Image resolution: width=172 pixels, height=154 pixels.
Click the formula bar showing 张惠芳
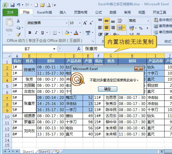(x=127, y=49)
